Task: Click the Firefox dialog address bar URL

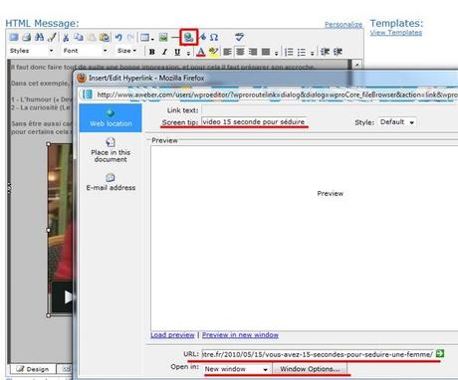Action: [277, 95]
